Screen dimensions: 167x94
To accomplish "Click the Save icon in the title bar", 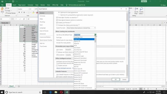I will pyautogui.click(x=2, y=1).
